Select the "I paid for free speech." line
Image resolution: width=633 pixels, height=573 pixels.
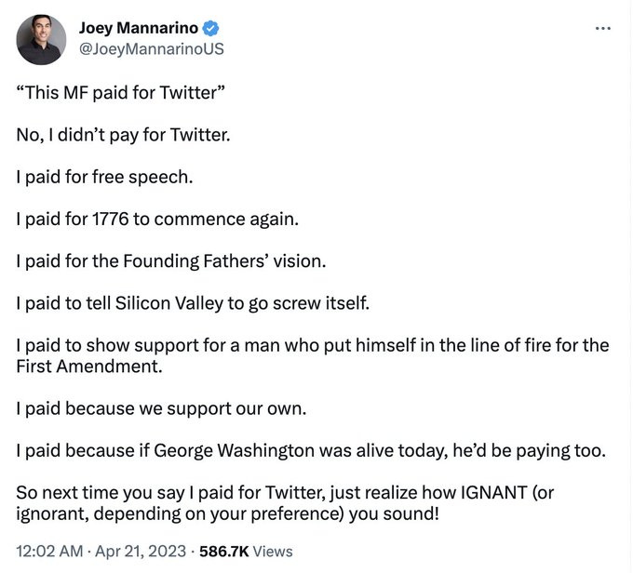point(105,178)
